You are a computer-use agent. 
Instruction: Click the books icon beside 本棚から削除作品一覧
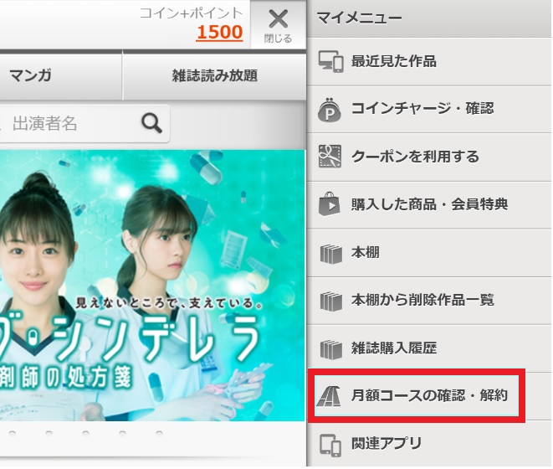(x=330, y=301)
